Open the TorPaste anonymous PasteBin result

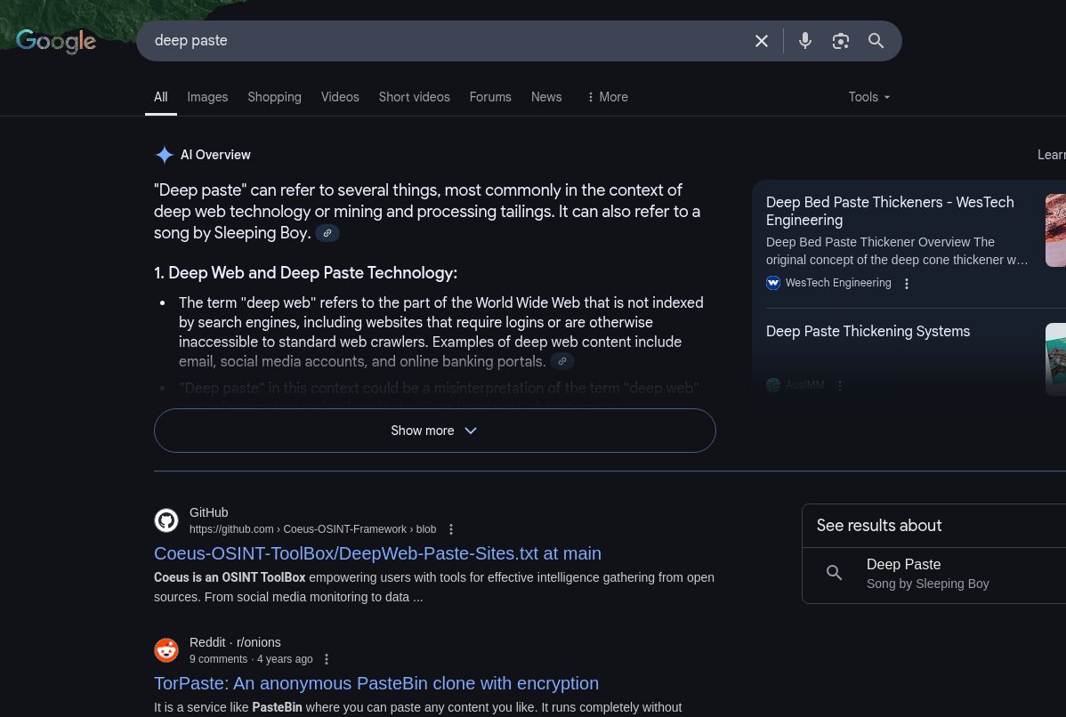[376, 683]
